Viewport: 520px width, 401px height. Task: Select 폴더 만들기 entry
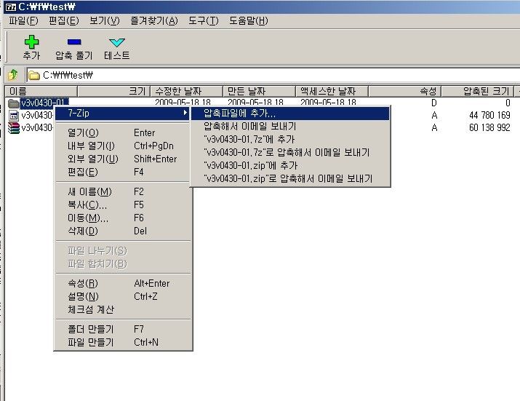pyautogui.click(x=123, y=329)
